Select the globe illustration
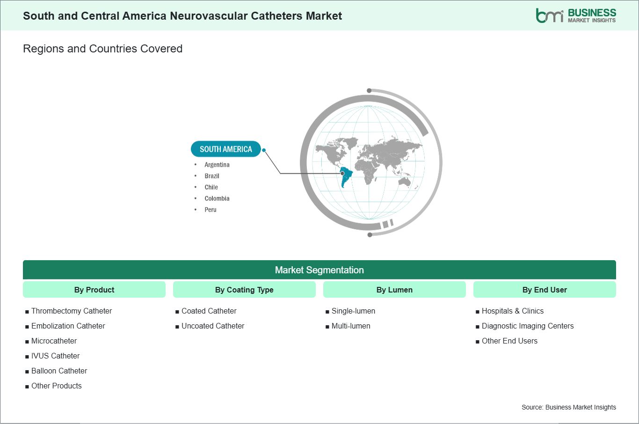This screenshot has height=424, width=639. tap(370, 162)
